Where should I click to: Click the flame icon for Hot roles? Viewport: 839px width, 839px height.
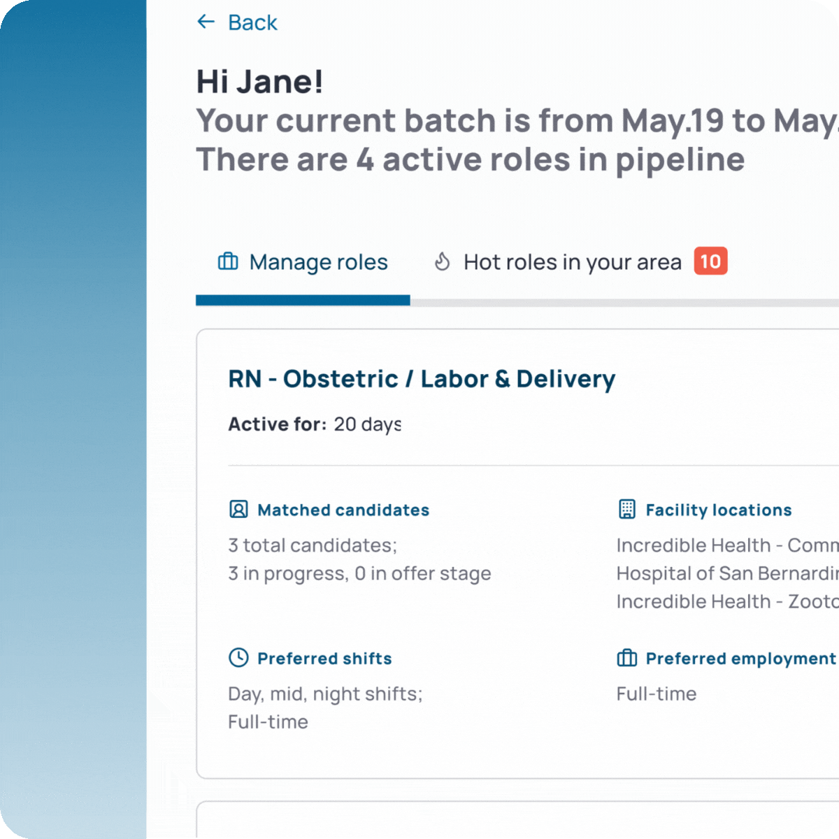442,261
